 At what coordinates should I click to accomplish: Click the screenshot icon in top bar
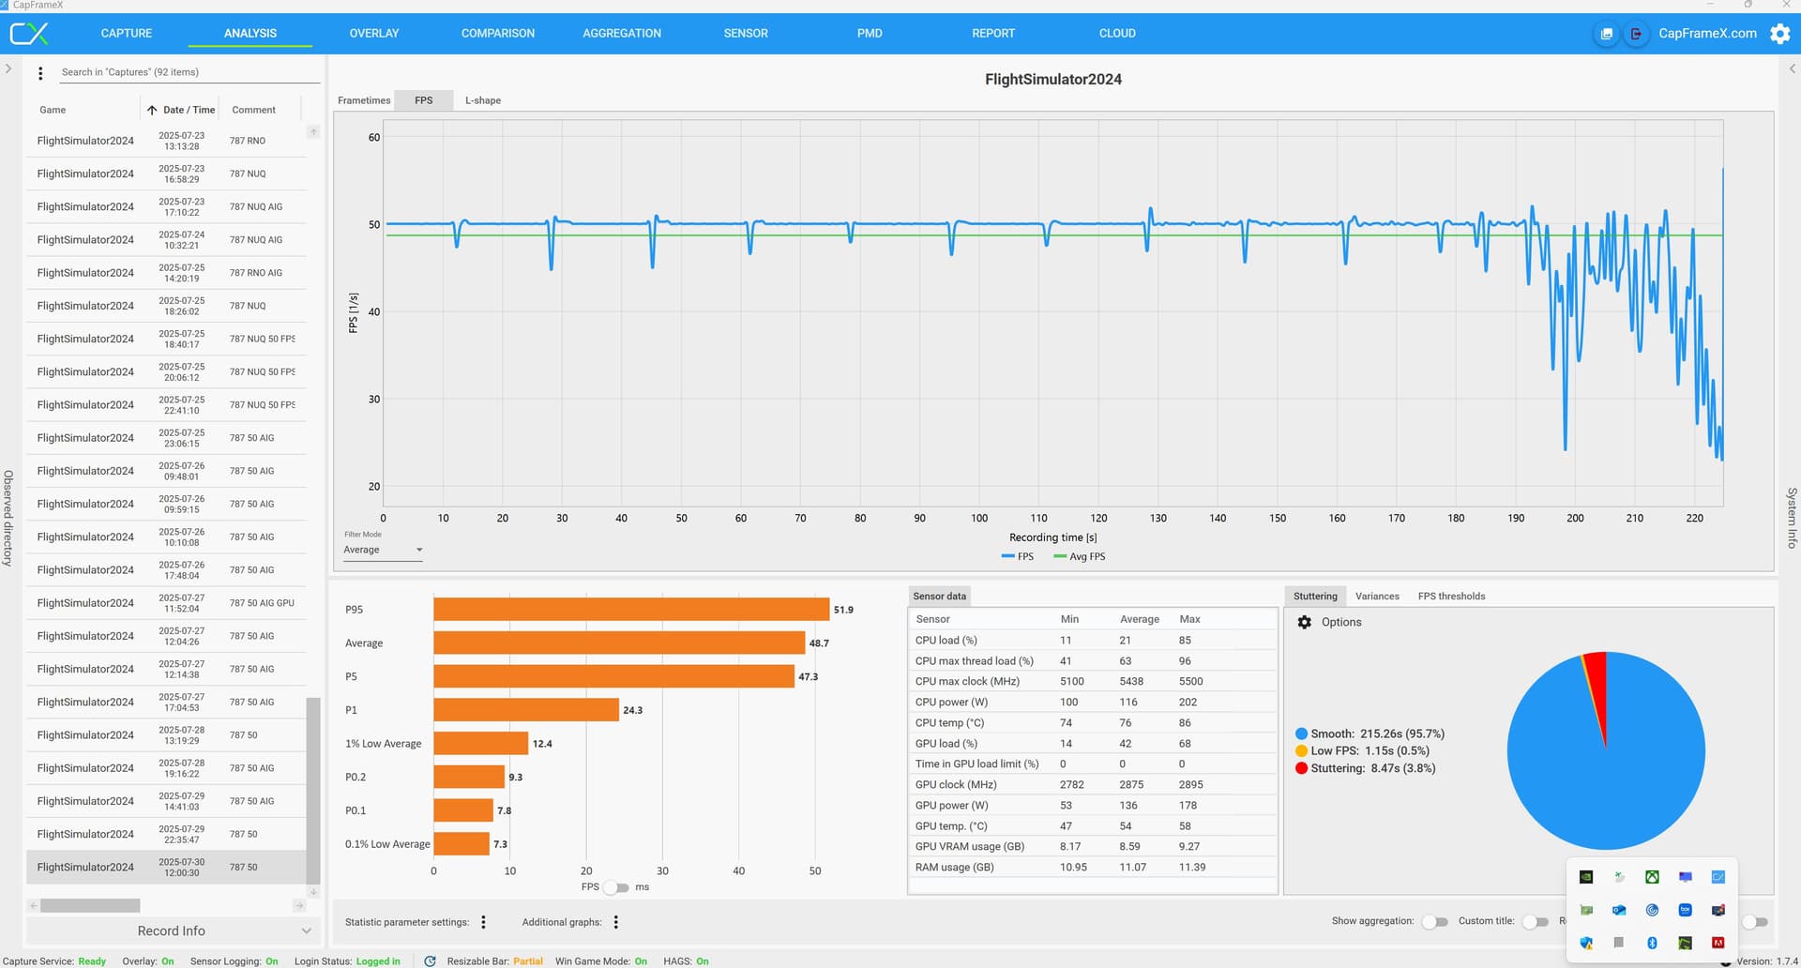(1607, 34)
